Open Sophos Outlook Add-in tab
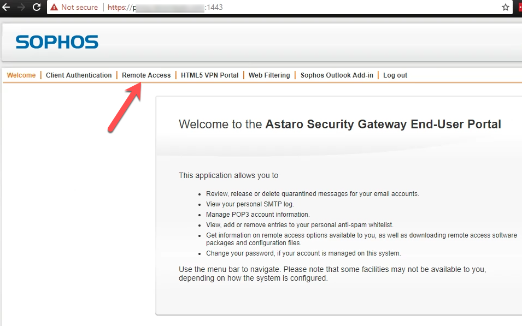Image resolution: width=522 pixels, height=326 pixels. pyautogui.click(x=337, y=75)
